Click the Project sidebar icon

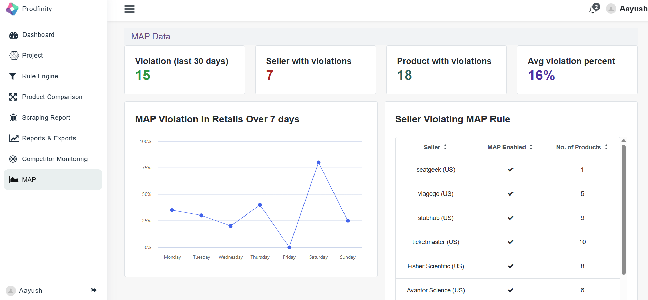pyautogui.click(x=14, y=56)
